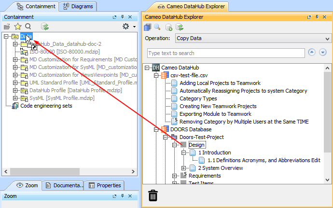Select SysML [SysML Profile.mdzip] row
333x208 pixels.
coord(62,98)
